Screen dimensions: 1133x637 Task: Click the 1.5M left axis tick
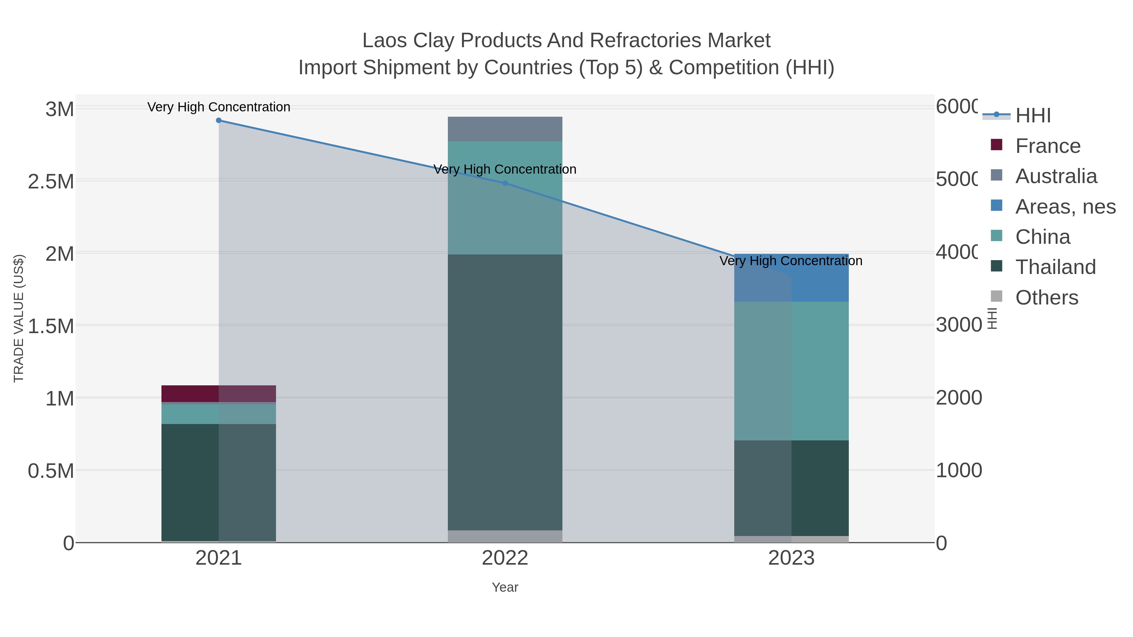tap(51, 326)
